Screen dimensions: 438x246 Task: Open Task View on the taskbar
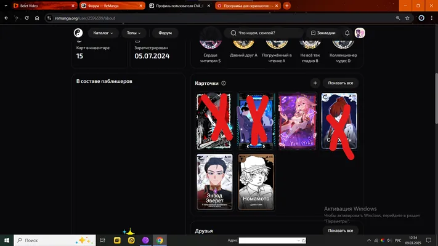pos(102,240)
